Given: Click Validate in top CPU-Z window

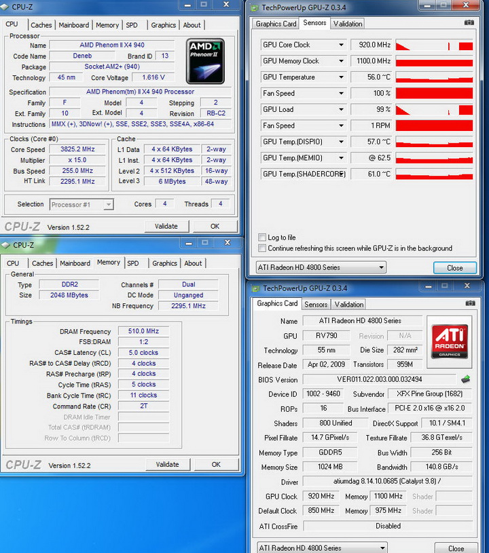Looking at the screenshot, I should click(x=166, y=227).
